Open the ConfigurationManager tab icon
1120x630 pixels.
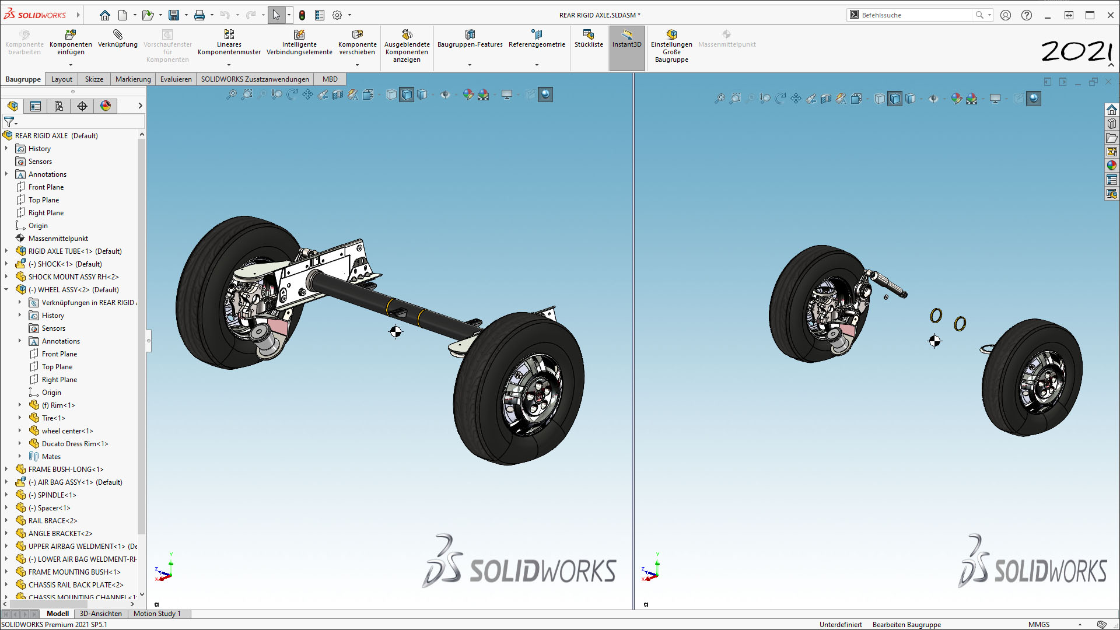[59, 106]
